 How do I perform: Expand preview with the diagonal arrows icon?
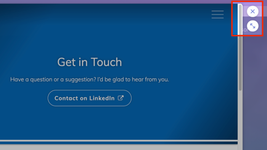click(253, 26)
